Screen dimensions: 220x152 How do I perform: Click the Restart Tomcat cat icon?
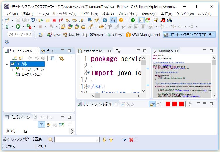pyautogui.click(x=169, y=20)
